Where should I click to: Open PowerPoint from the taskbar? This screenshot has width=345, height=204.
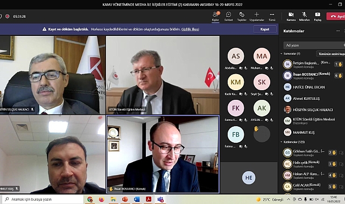[x=125, y=199]
